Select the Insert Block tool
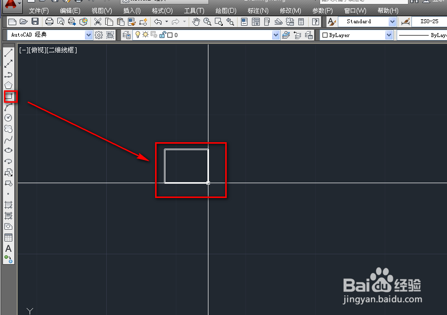 pos(8,172)
